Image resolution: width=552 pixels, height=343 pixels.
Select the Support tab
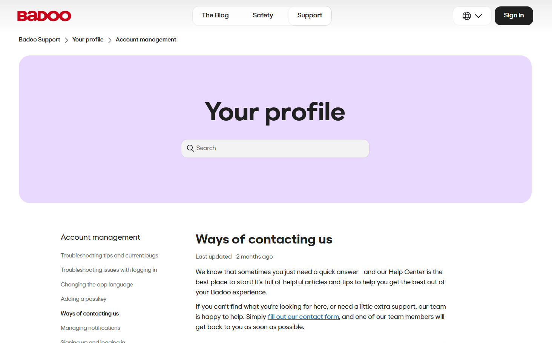[310, 15]
